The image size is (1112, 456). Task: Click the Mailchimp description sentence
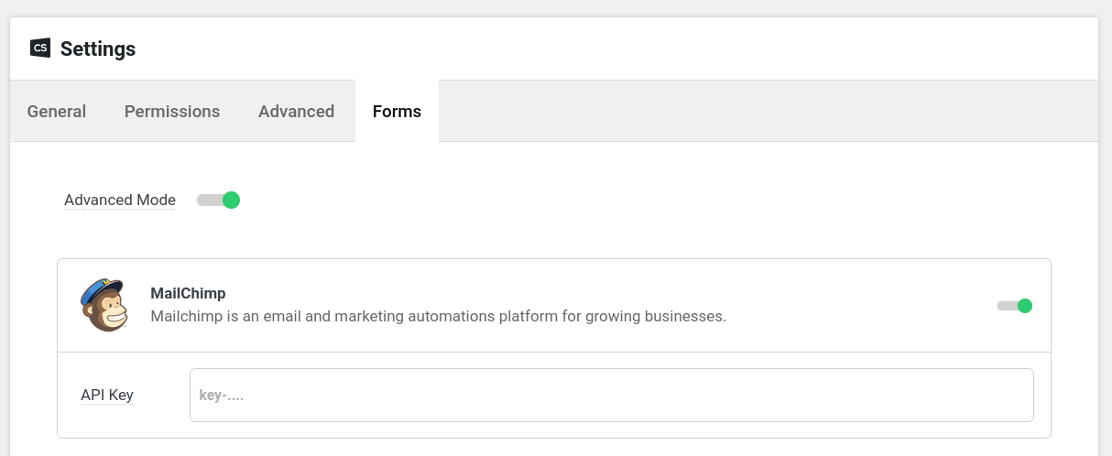pos(438,317)
